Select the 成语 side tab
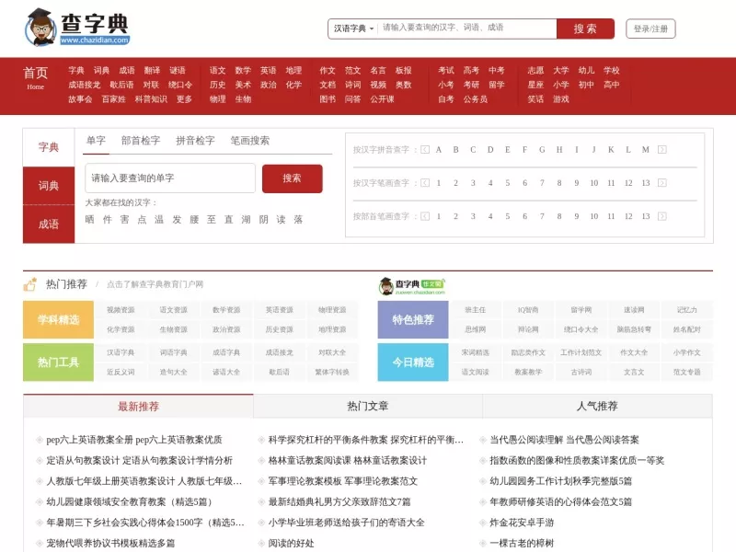Screen dimensions: 736x552 [49, 224]
